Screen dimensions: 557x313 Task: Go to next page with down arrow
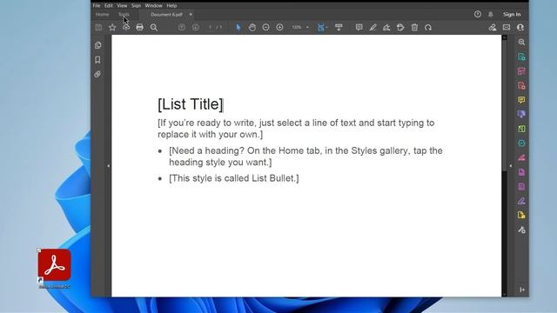(x=195, y=27)
